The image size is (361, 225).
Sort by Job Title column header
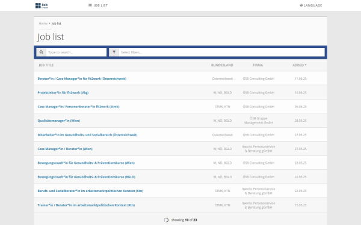click(x=46, y=65)
